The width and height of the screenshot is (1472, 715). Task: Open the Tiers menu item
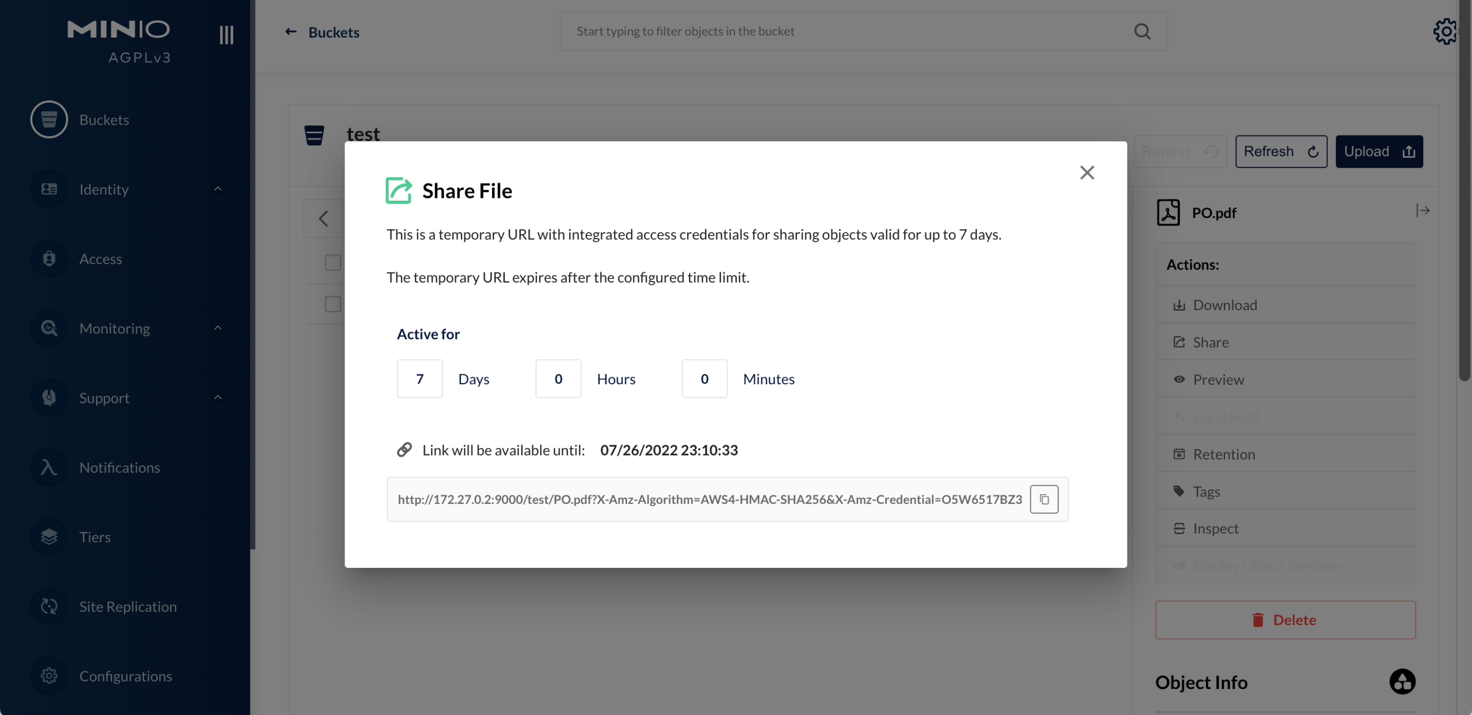pos(95,537)
